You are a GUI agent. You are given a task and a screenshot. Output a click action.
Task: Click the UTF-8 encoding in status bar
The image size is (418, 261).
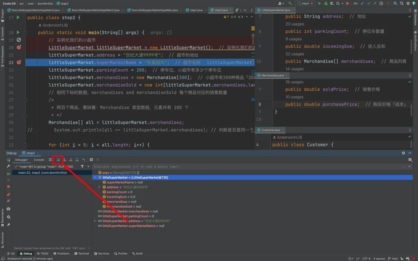tap(366, 258)
